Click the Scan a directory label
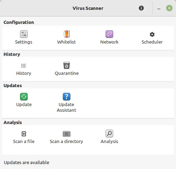 [66, 142]
